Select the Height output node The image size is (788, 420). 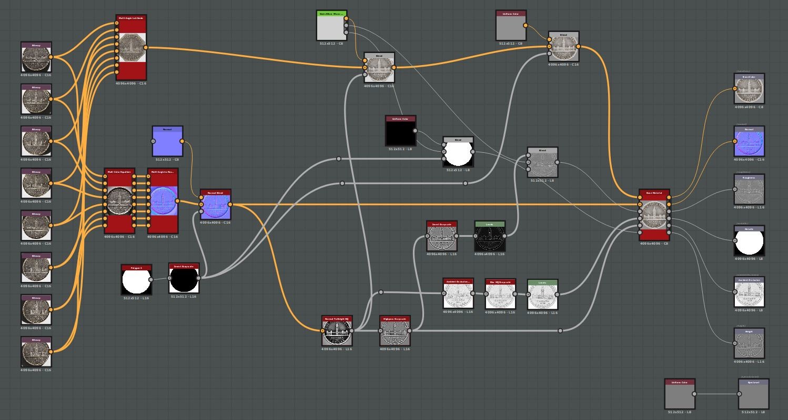coord(749,344)
